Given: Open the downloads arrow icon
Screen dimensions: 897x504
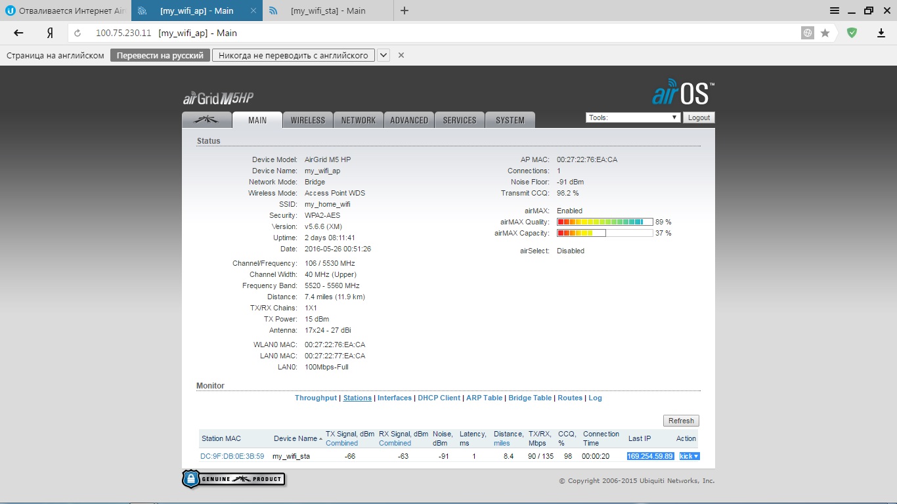Looking at the screenshot, I should point(881,33).
